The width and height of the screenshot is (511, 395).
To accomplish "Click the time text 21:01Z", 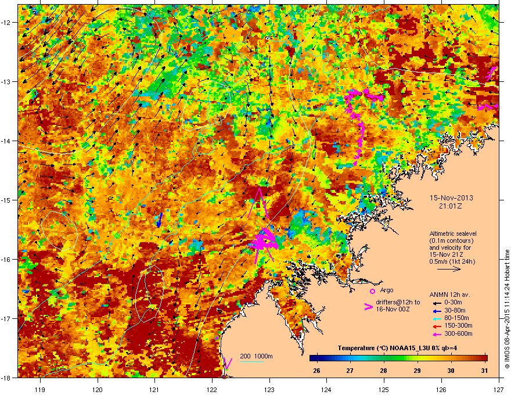I will coord(451,206).
